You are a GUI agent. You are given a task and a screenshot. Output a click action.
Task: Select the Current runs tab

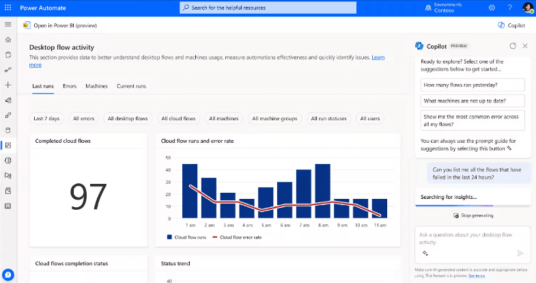click(x=131, y=86)
